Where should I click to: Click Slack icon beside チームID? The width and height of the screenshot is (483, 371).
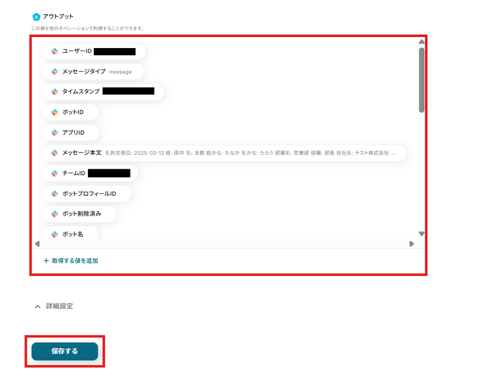point(55,173)
